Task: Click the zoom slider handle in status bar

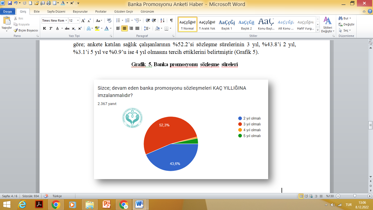Action: (354, 196)
